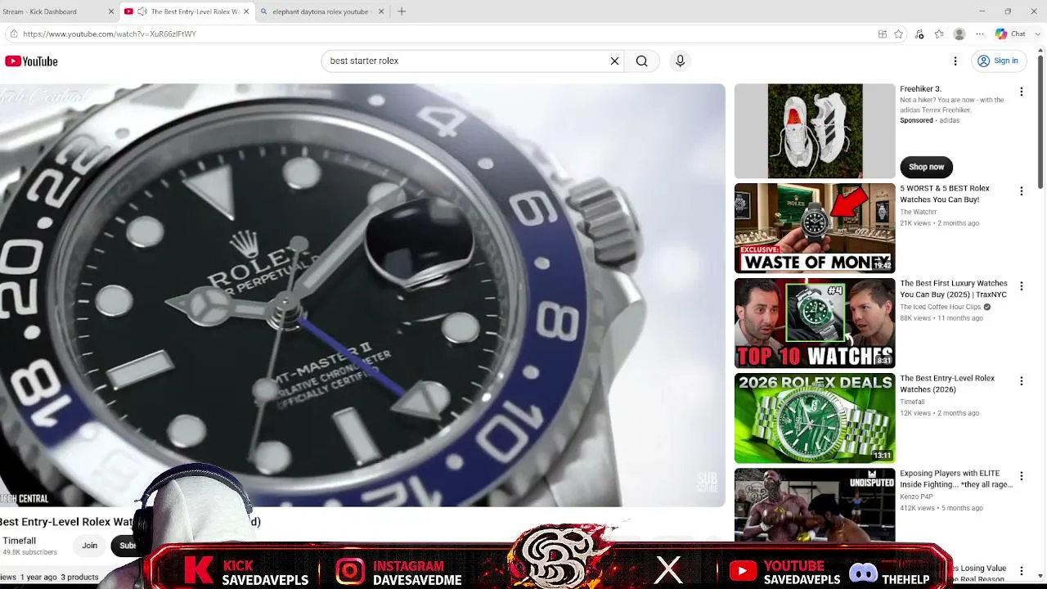
Task: Open the WASTE OF MONEY video thumbnail
Action: pos(815,228)
